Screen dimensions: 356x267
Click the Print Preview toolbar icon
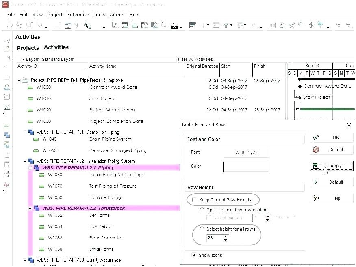pos(20,26)
